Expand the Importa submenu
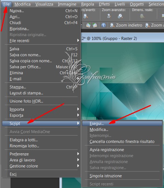The image size is (164, 188). (x=41, y=109)
